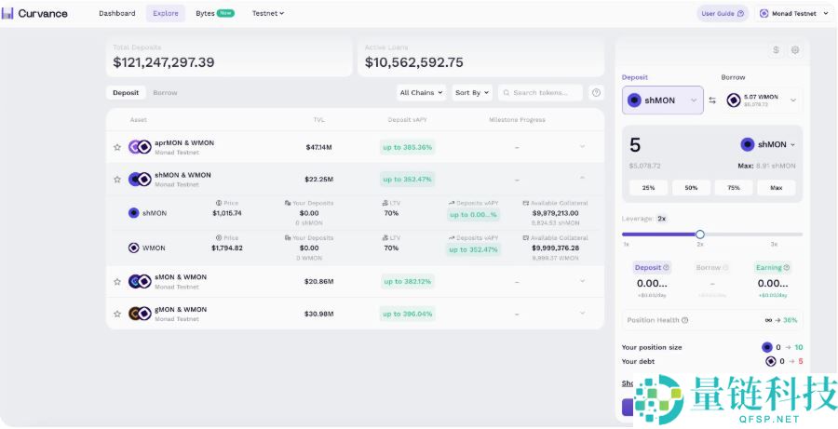Click Position Health info icon
Screen dimensions: 838x429
[685, 320]
